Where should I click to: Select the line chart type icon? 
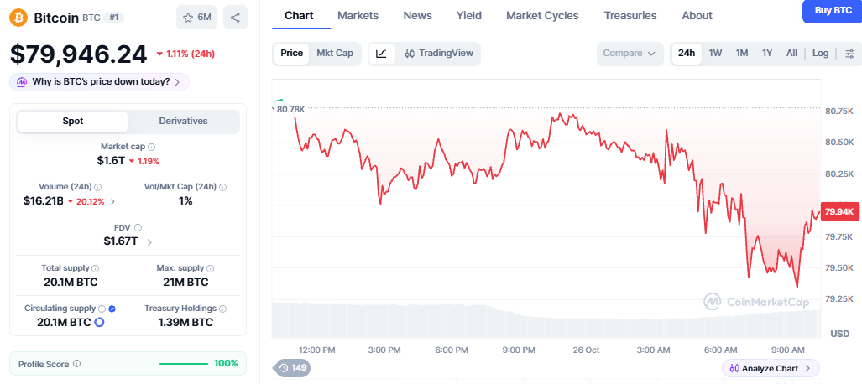[382, 54]
